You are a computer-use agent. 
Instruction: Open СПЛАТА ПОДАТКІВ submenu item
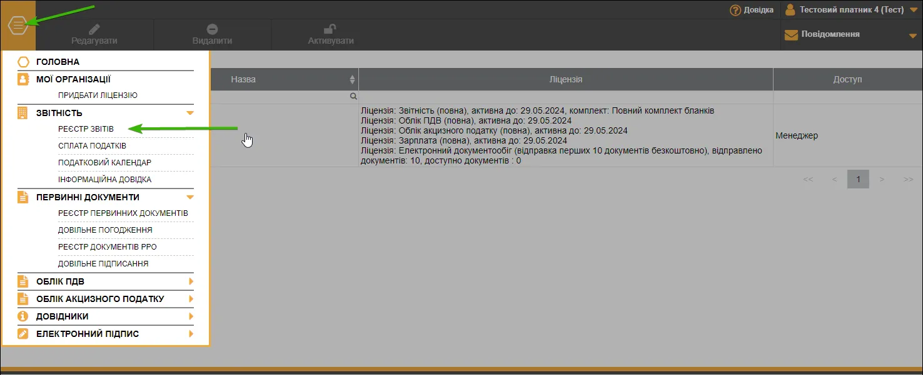[x=92, y=145]
